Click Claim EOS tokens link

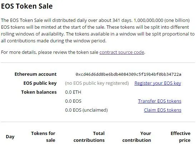pyautogui.click(x=163, y=110)
